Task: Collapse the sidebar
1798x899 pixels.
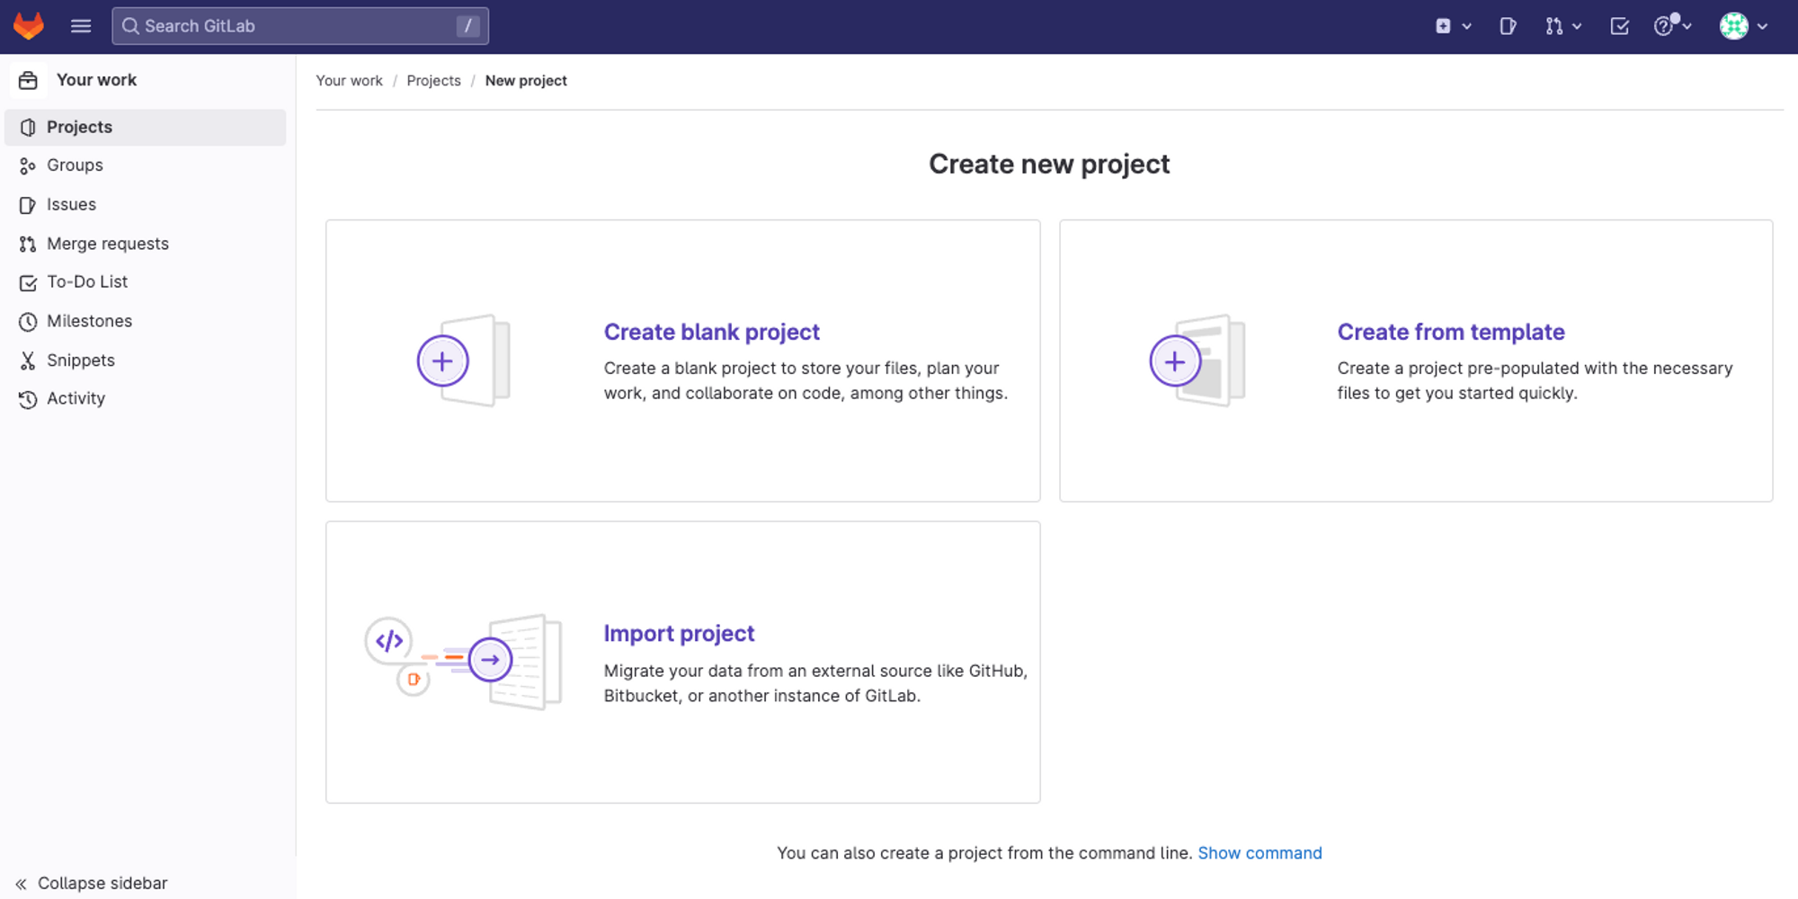Action: coord(92,883)
